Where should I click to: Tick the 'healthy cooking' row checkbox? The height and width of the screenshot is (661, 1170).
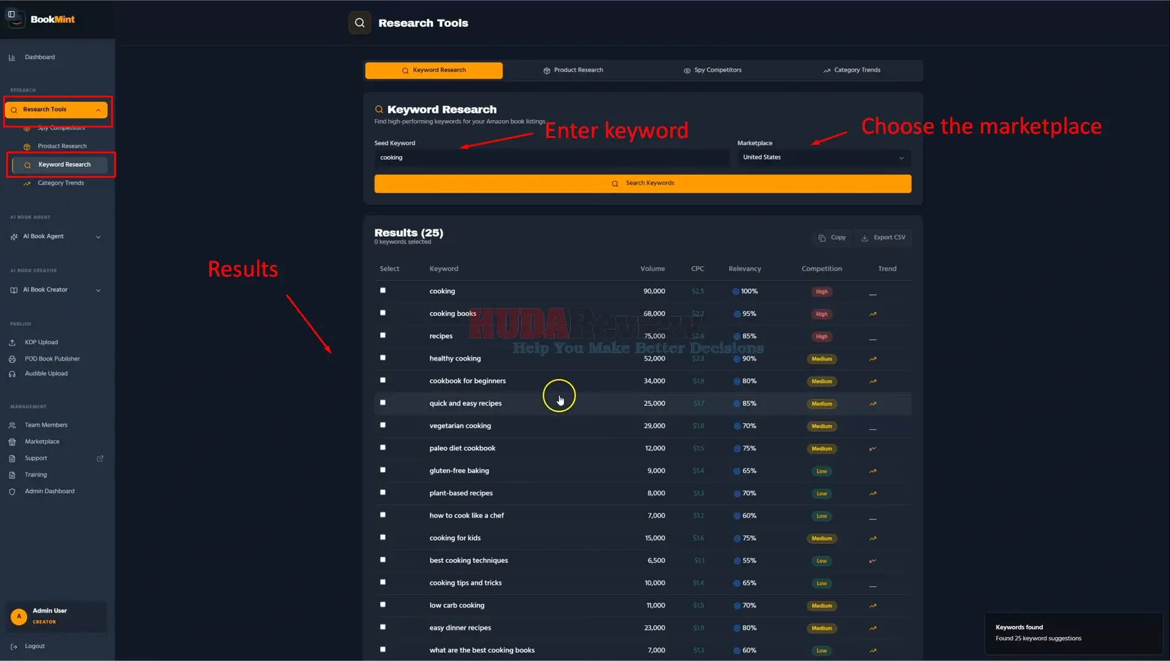[x=383, y=357]
